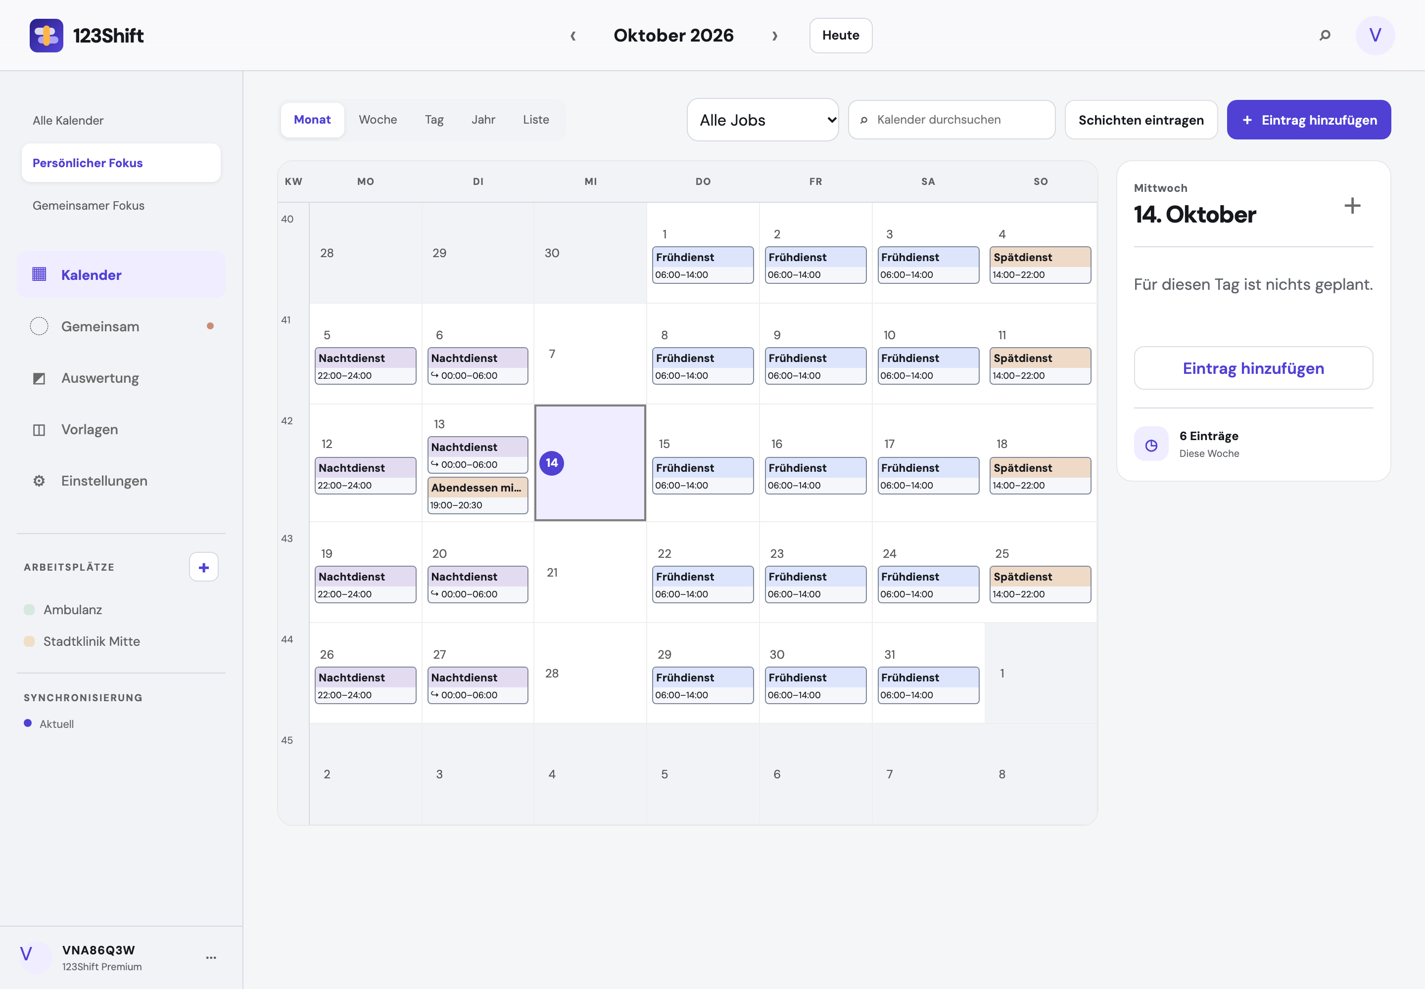
Task: Add a new Arbeitsplatz with plus button
Action: (x=203, y=566)
